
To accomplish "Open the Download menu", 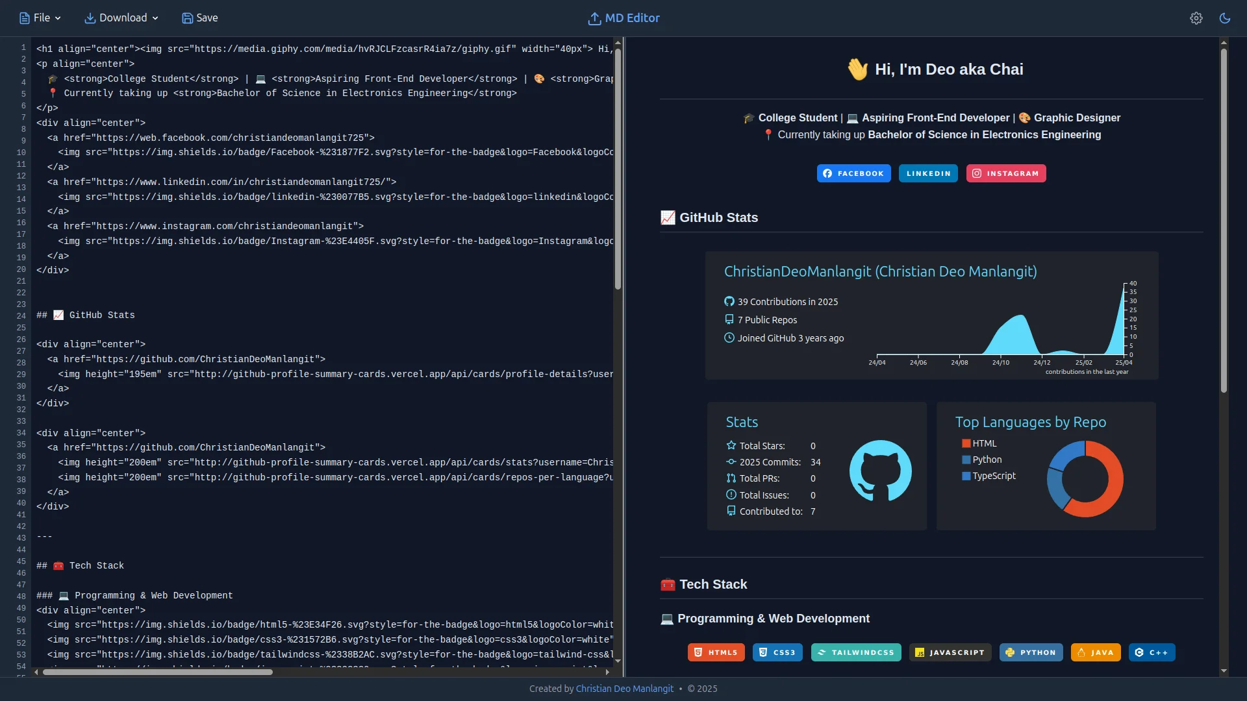I will pyautogui.click(x=121, y=18).
